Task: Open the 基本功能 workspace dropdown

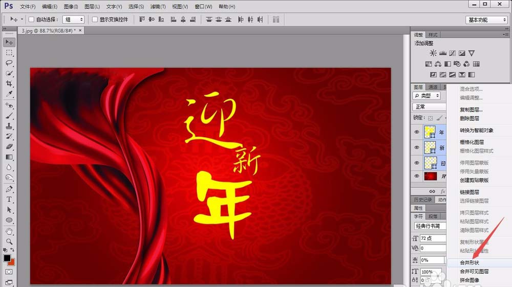Action: pos(486,20)
